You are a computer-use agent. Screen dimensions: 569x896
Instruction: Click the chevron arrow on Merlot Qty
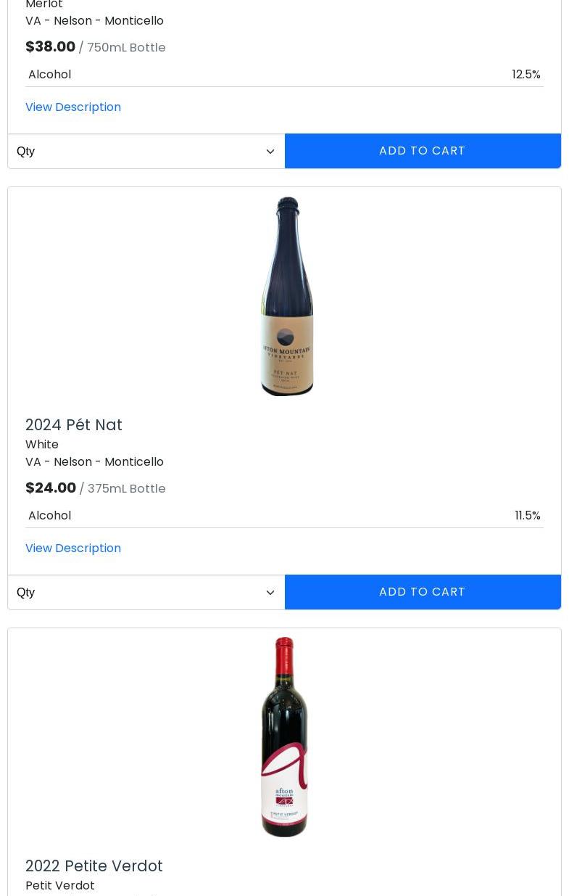coord(270,152)
